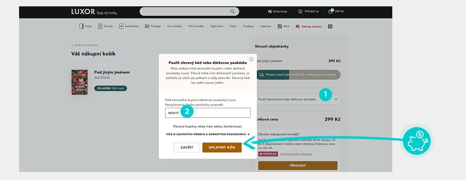466x180 pixels.
Task: Click the Přihlásit button in summary
Action: point(298,166)
